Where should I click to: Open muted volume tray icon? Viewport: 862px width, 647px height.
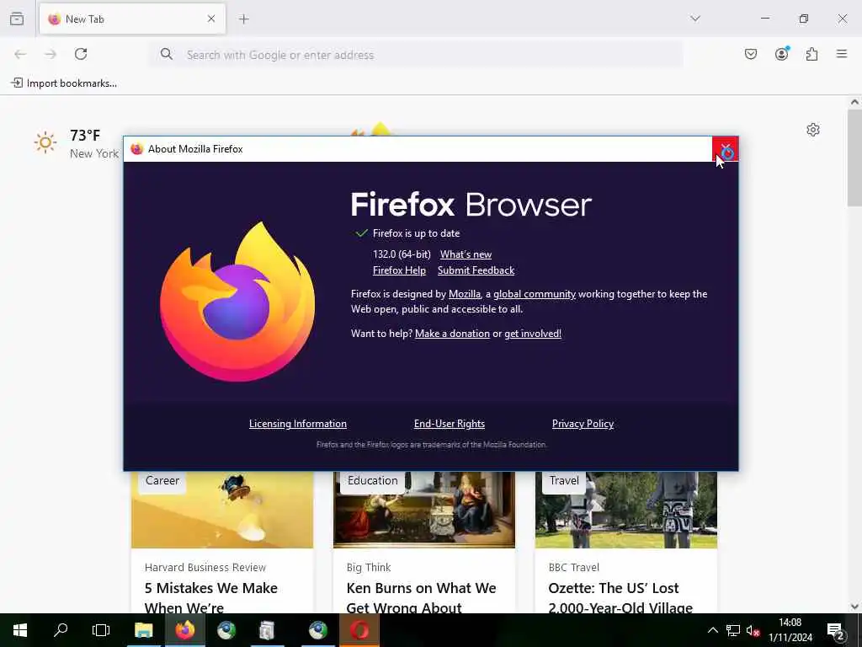tap(753, 630)
